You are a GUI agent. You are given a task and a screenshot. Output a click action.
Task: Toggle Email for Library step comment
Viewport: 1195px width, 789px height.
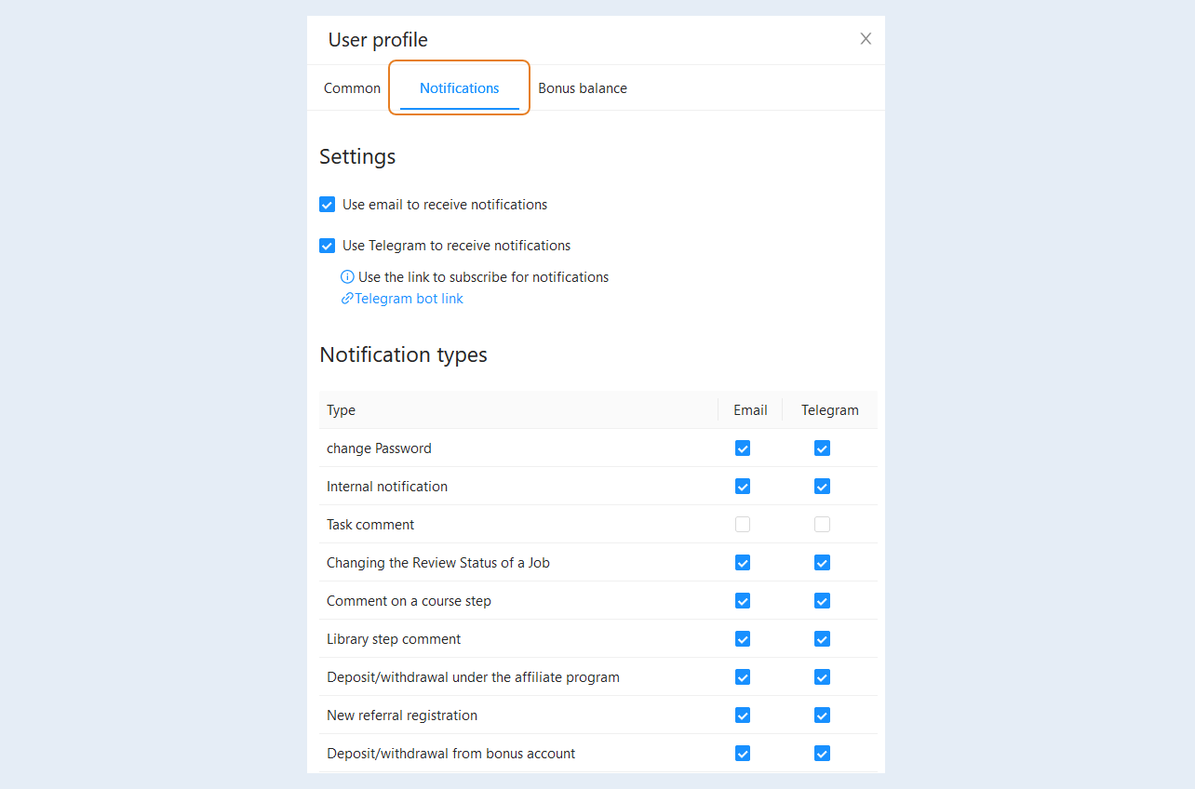coord(743,639)
